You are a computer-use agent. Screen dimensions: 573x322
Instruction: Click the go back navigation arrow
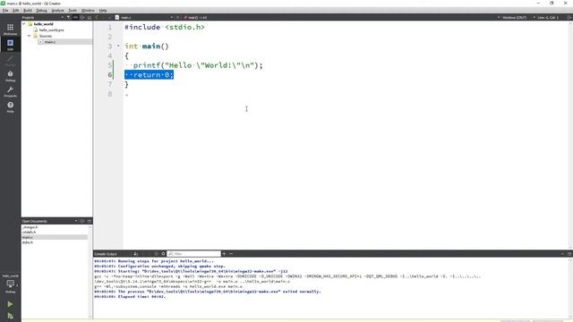coord(97,17)
